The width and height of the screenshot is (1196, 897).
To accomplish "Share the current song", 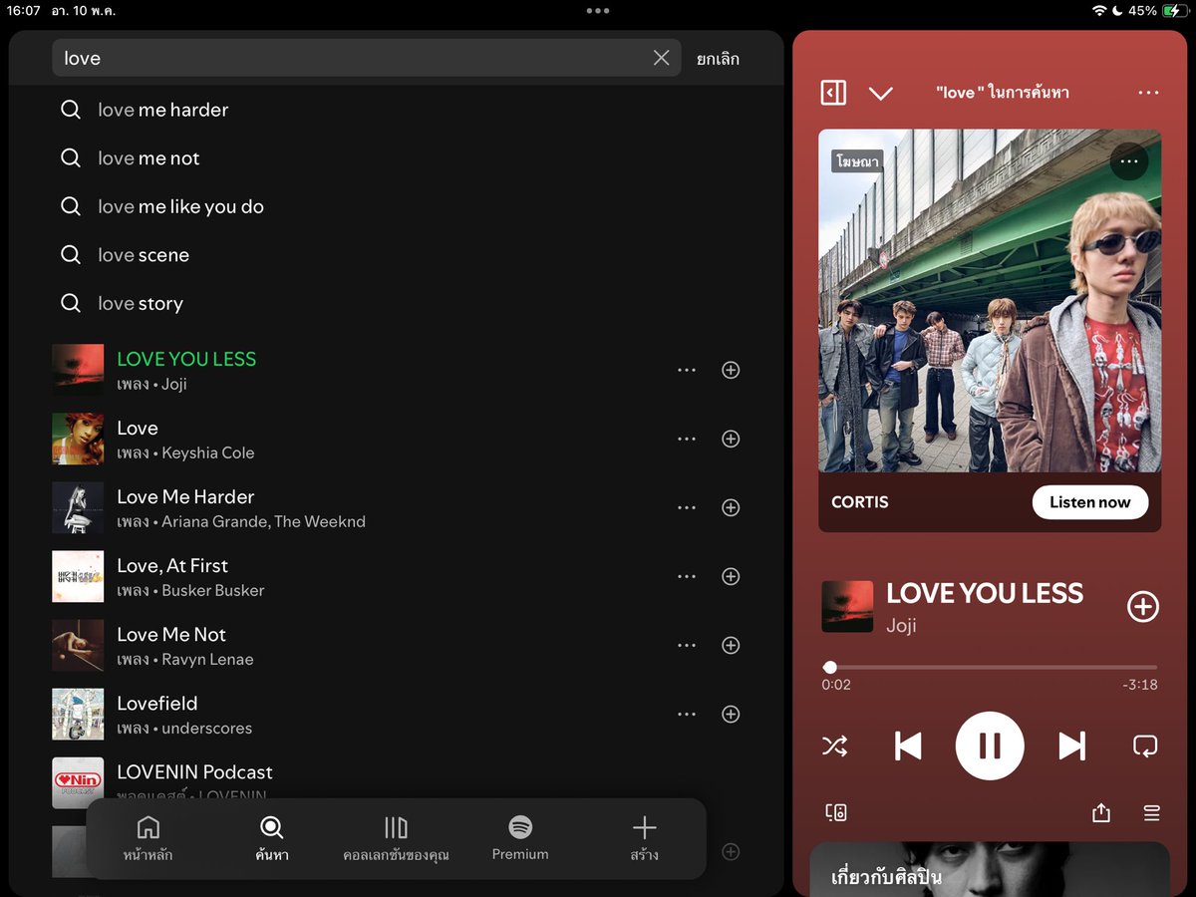I will [x=1100, y=813].
